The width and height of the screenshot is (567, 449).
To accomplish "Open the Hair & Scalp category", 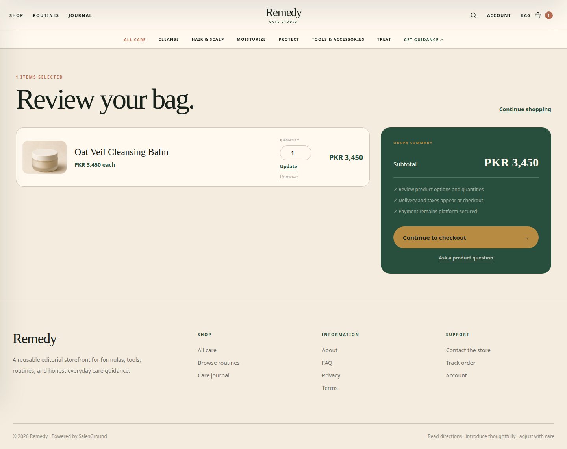I will 208,40.
